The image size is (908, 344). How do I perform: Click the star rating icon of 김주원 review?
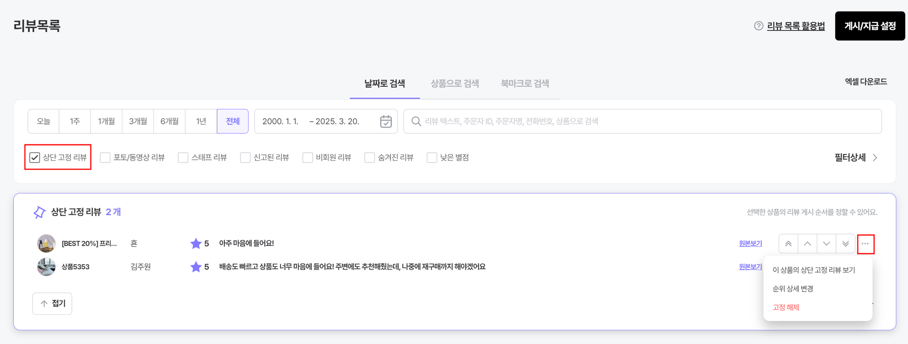point(196,267)
